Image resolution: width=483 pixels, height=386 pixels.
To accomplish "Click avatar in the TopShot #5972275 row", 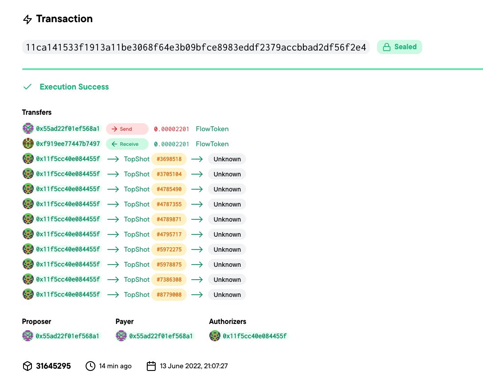I will click(x=28, y=249).
